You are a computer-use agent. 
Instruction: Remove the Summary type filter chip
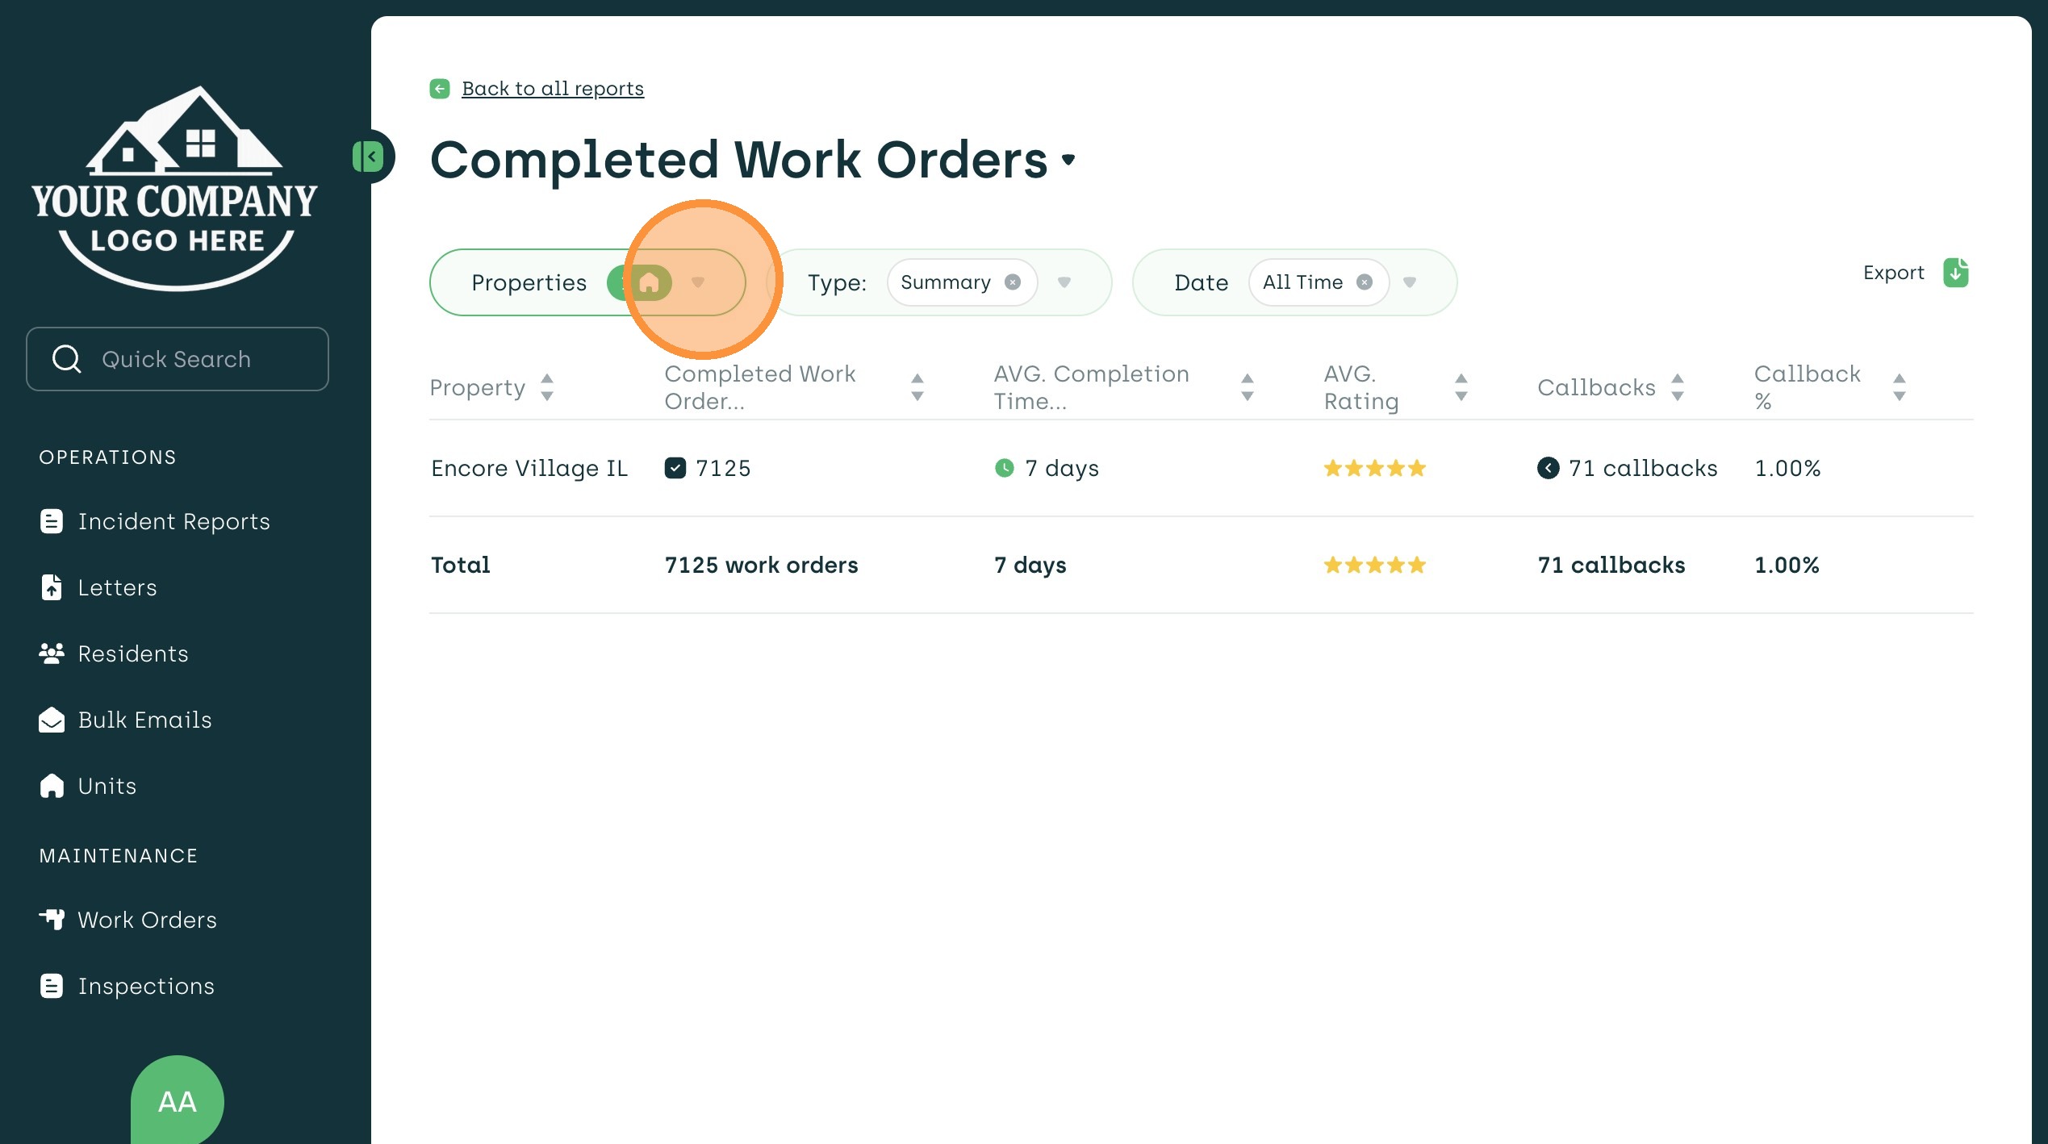[1012, 282]
